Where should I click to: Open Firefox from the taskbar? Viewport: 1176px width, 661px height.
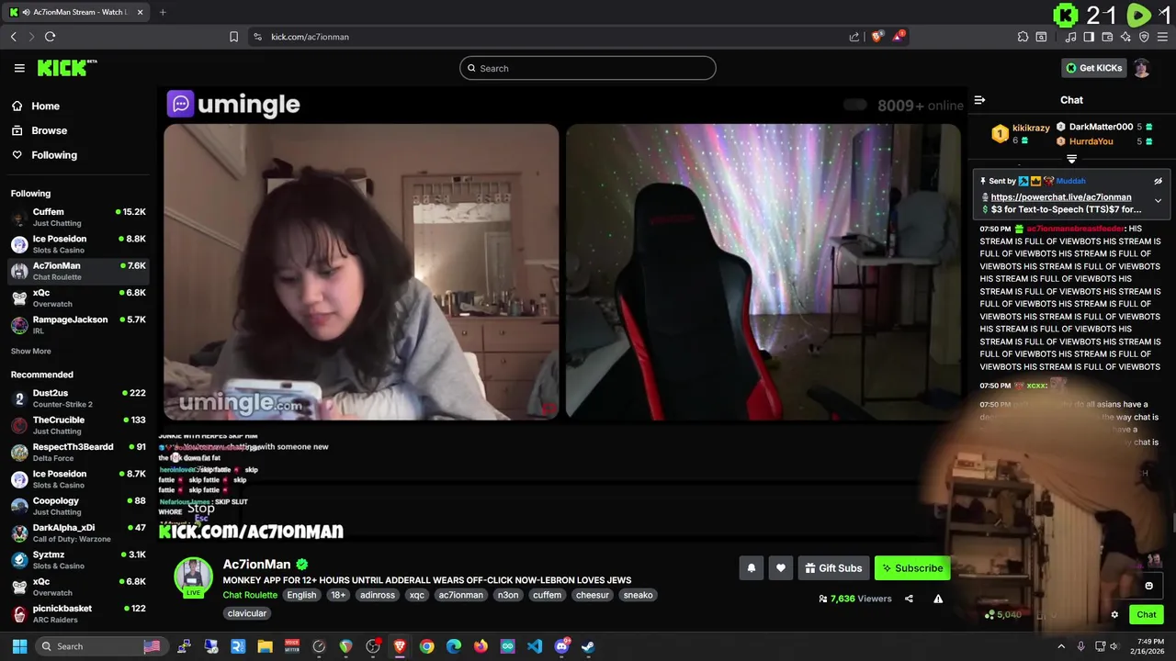(481, 646)
